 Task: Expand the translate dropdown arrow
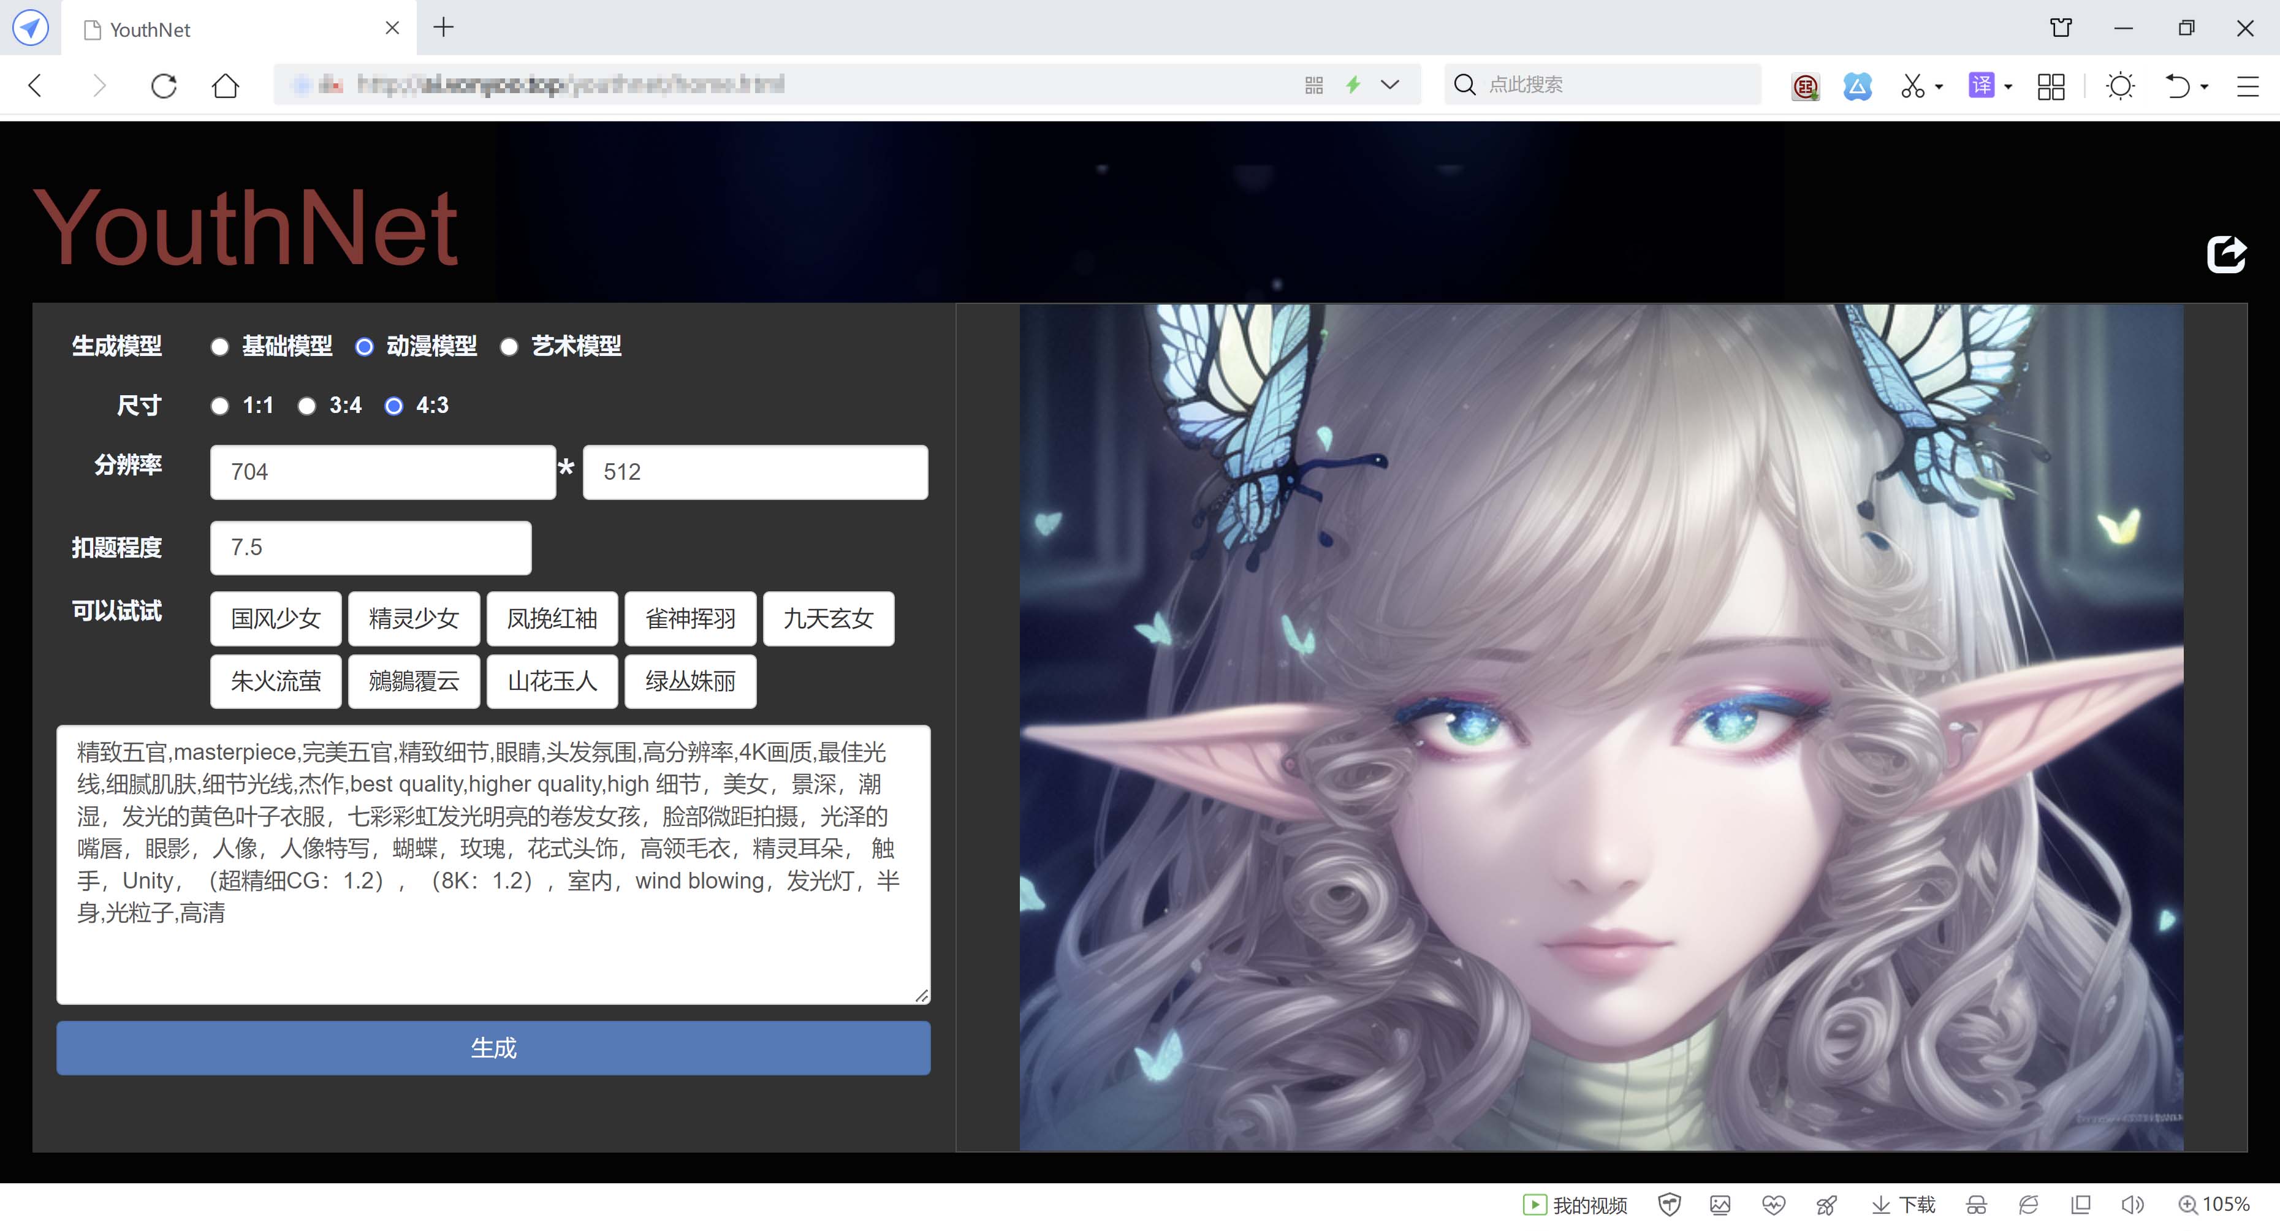tap(2007, 87)
